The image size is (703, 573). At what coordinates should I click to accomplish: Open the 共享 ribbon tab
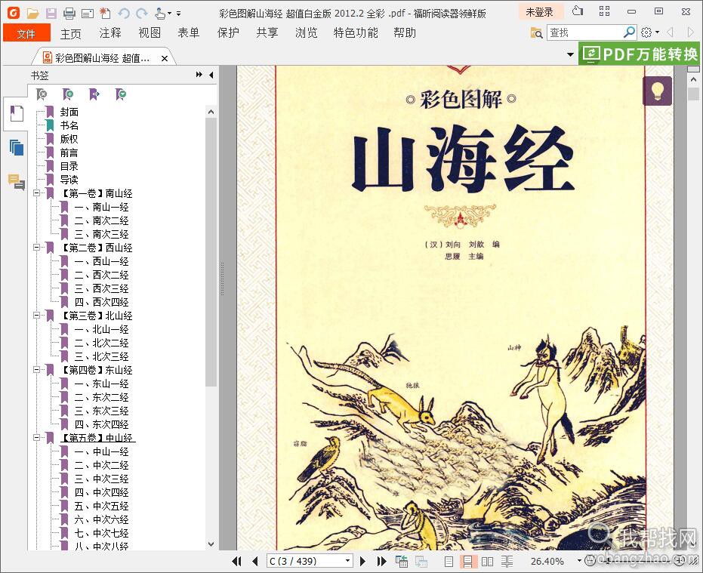coord(267,33)
